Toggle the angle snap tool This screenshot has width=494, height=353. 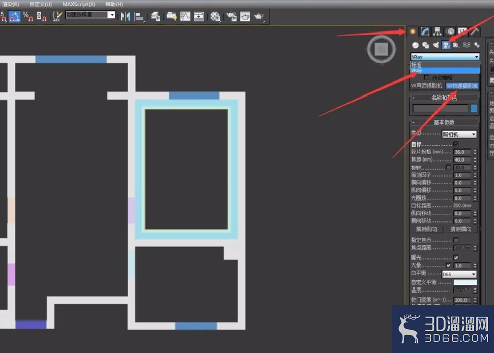tap(14, 16)
